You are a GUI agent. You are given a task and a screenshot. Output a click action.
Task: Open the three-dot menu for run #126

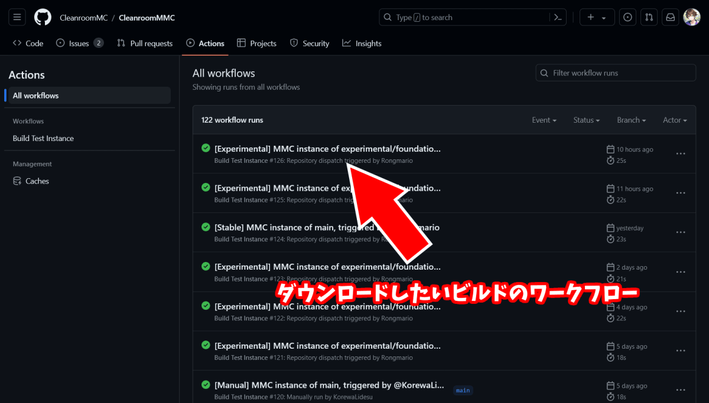tap(681, 153)
